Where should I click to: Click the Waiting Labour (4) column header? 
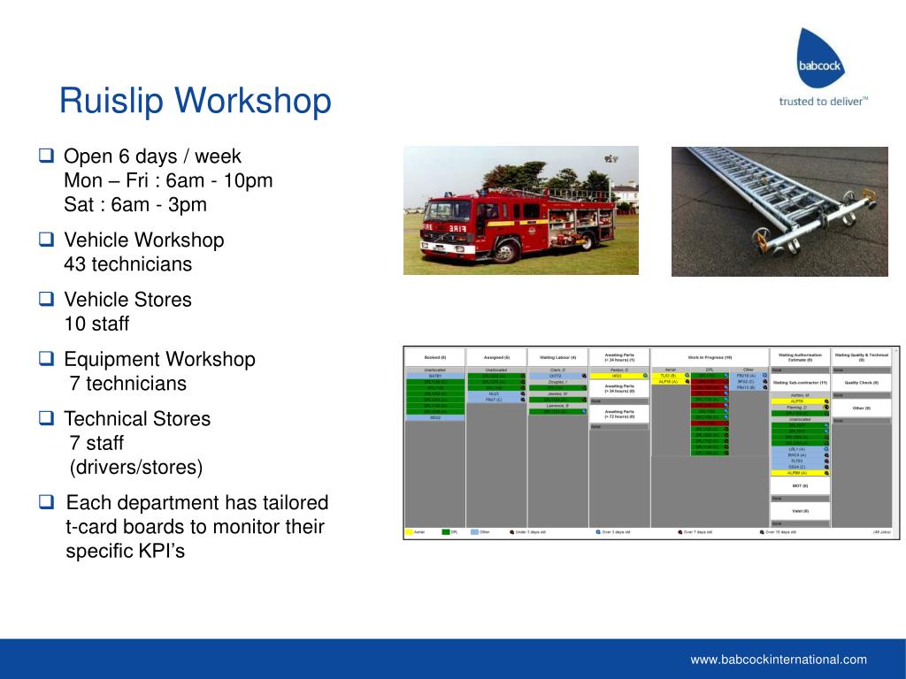[557, 357]
